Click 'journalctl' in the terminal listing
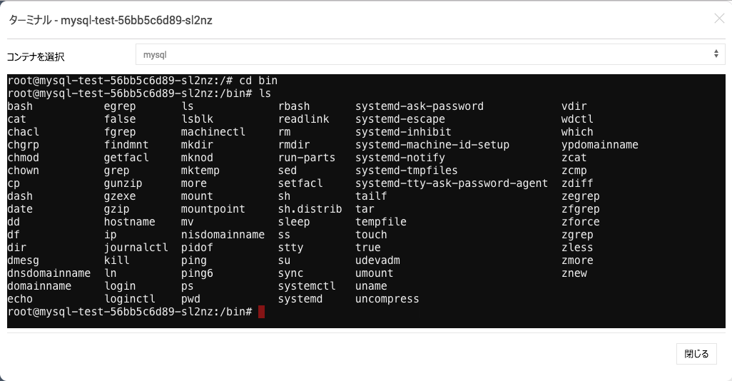Viewport: 732px width, 381px height. [136, 248]
